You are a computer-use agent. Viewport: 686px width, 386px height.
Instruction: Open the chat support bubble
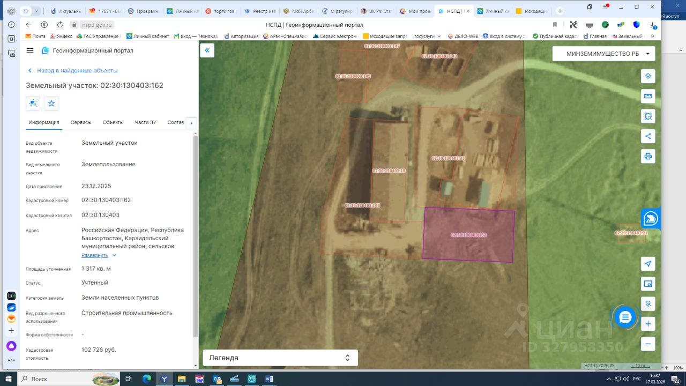click(x=625, y=317)
